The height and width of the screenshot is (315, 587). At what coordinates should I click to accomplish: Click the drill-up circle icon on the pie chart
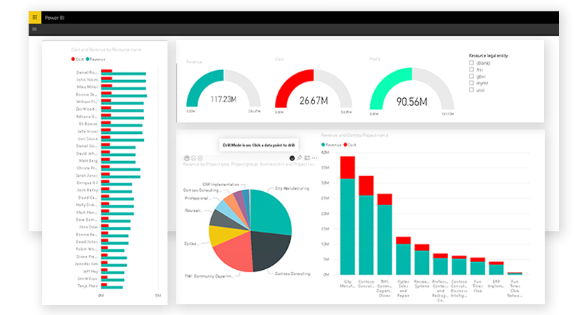pos(186,158)
